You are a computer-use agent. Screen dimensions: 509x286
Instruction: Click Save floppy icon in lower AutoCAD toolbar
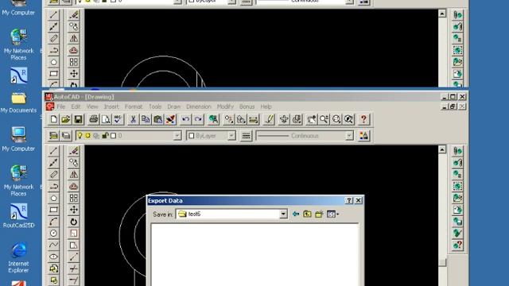point(78,119)
